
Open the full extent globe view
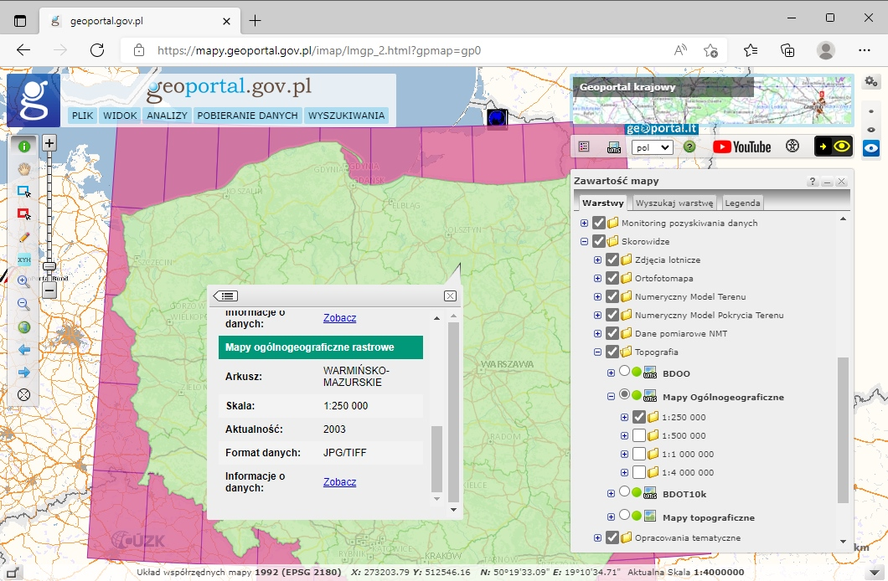click(23, 326)
